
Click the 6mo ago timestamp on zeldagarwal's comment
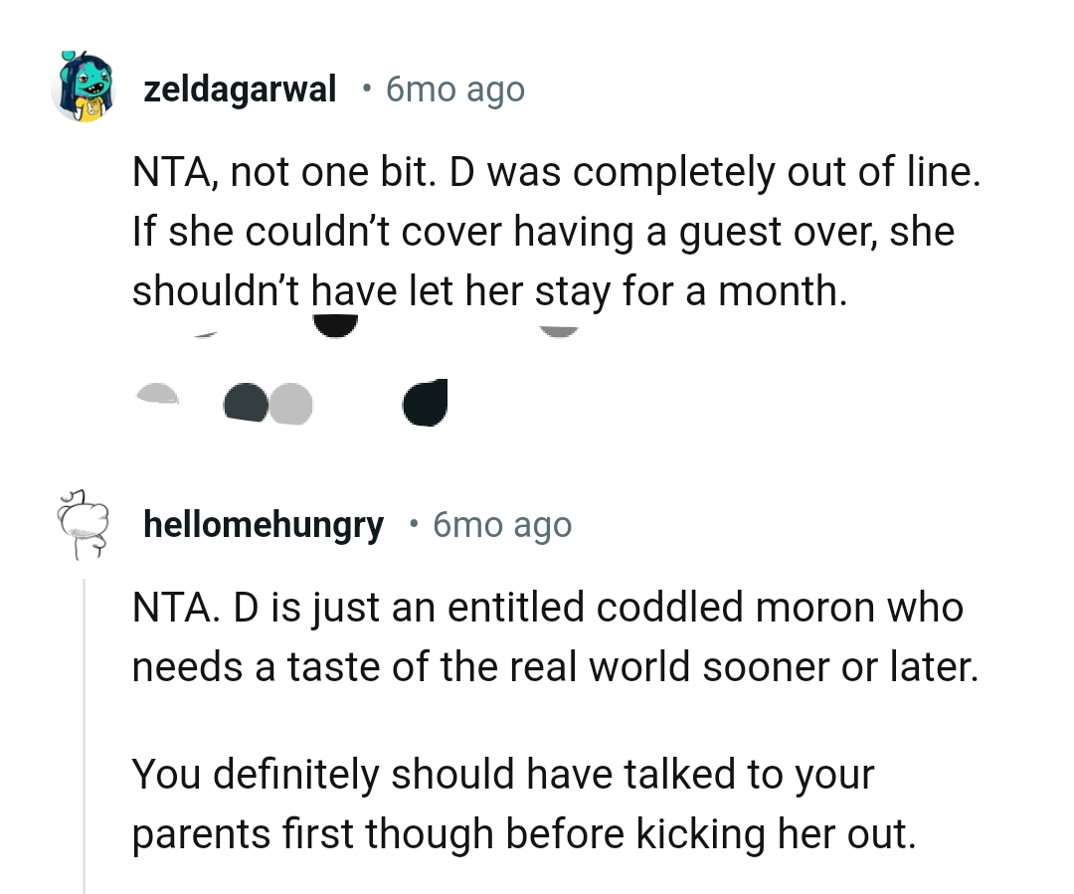(x=454, y=89)
